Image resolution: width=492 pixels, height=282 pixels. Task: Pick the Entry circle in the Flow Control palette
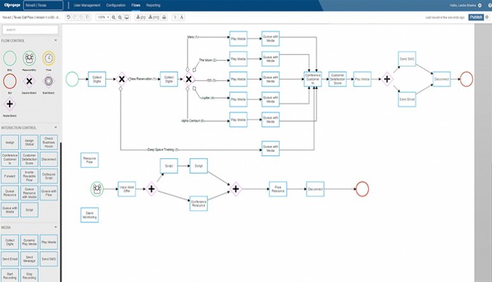(10, 58)
